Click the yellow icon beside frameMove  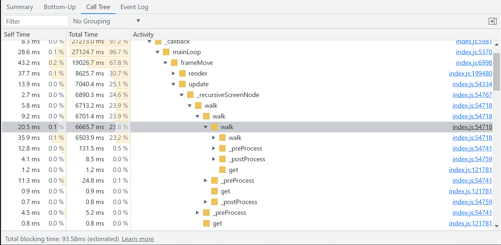(174, 63)
